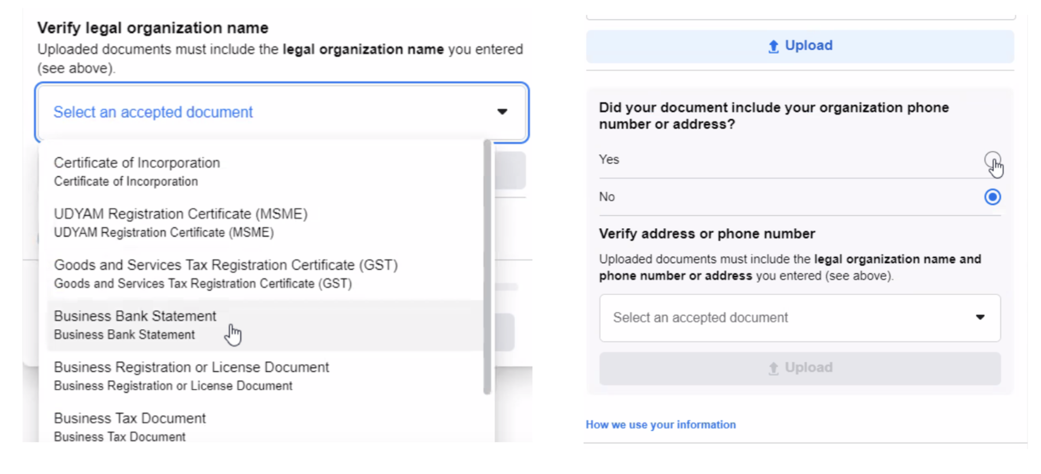Choose Business Registration or License Document
The width and height of the screenshot is (1041, 474).
tap(191, 375)
